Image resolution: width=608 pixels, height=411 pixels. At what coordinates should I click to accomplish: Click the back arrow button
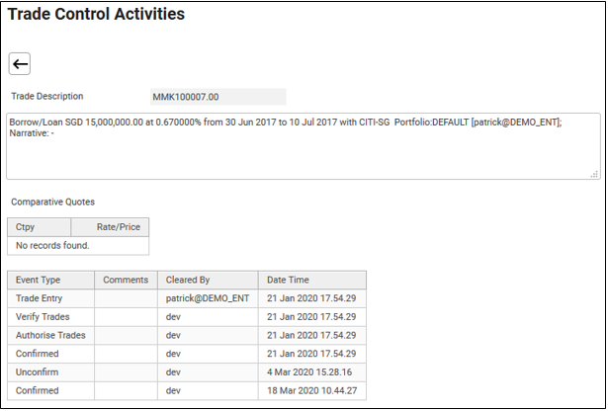[x=20, y=64]
